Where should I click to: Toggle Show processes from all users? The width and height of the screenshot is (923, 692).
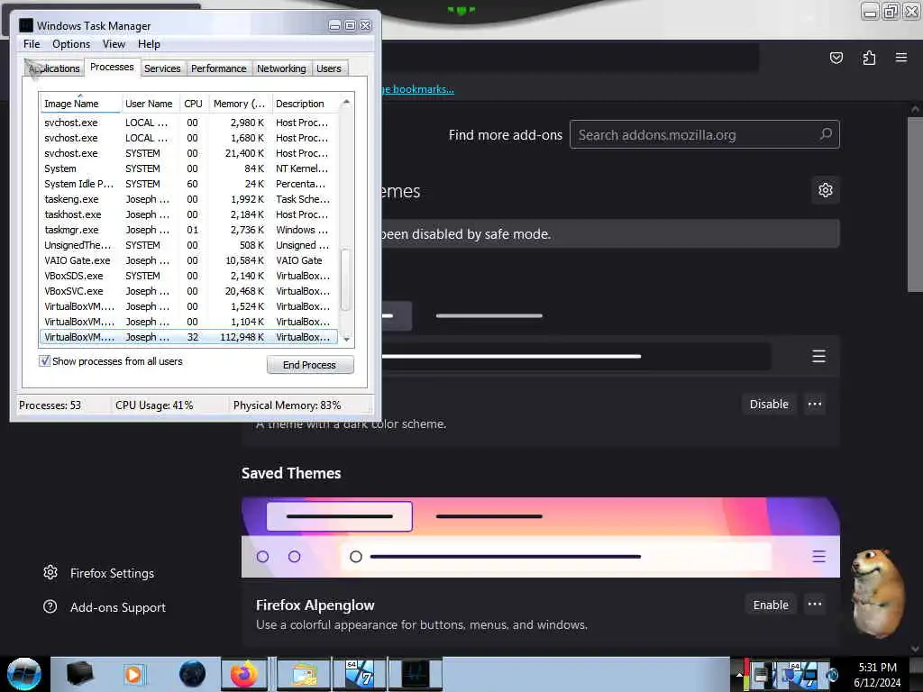(x=45, y=360)
